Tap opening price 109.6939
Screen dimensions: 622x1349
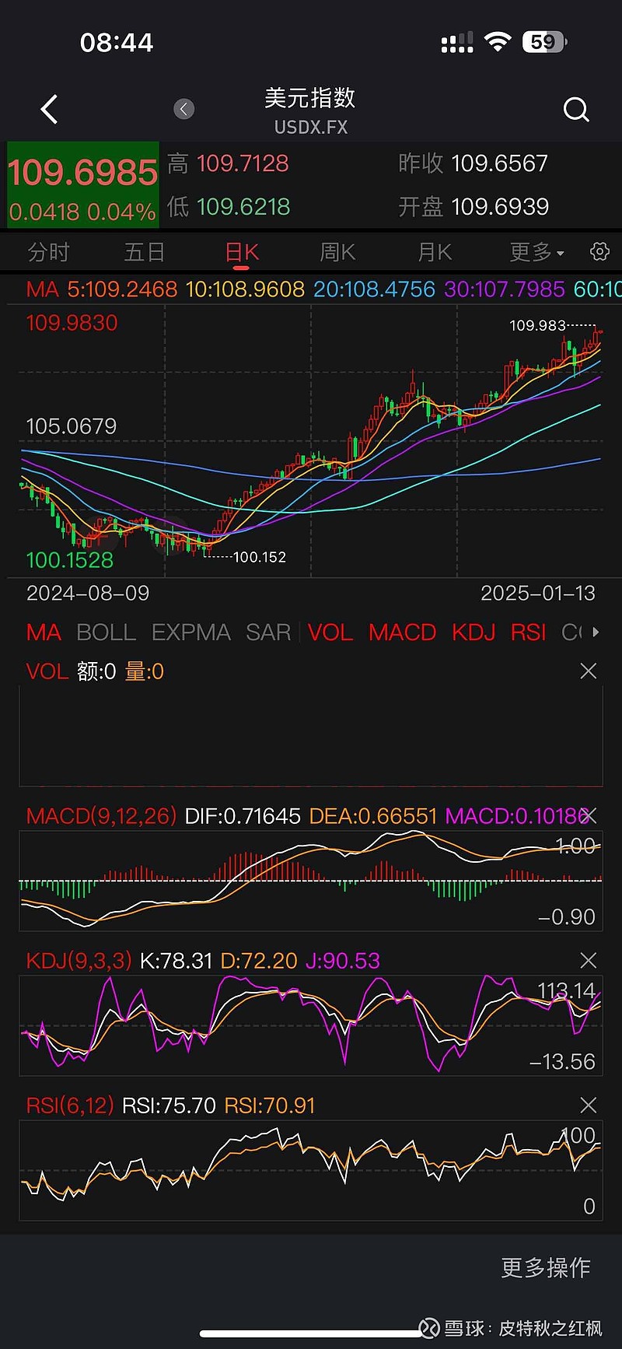coord(500,207)
